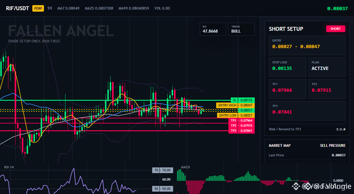The height and width of the screenshot is (194, 354).
Task: Click the SELL PRESSURE label
Action: pos(333,146)
